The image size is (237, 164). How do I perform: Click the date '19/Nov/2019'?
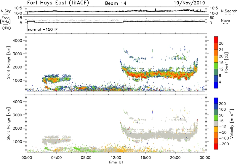point(189,3)
